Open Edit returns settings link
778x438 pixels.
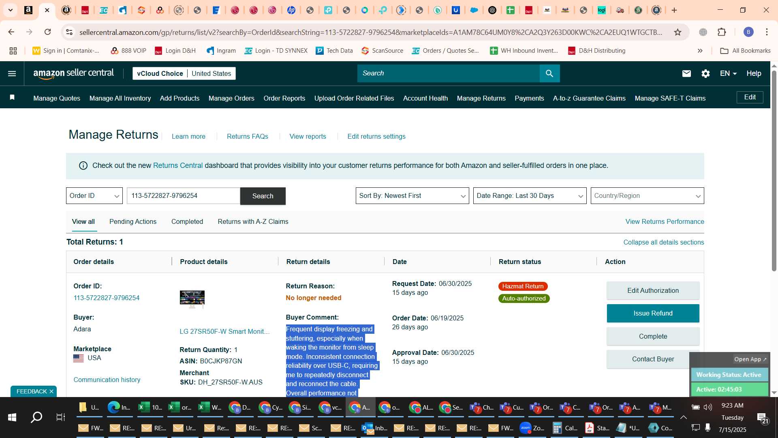click(x=376, y=136)
